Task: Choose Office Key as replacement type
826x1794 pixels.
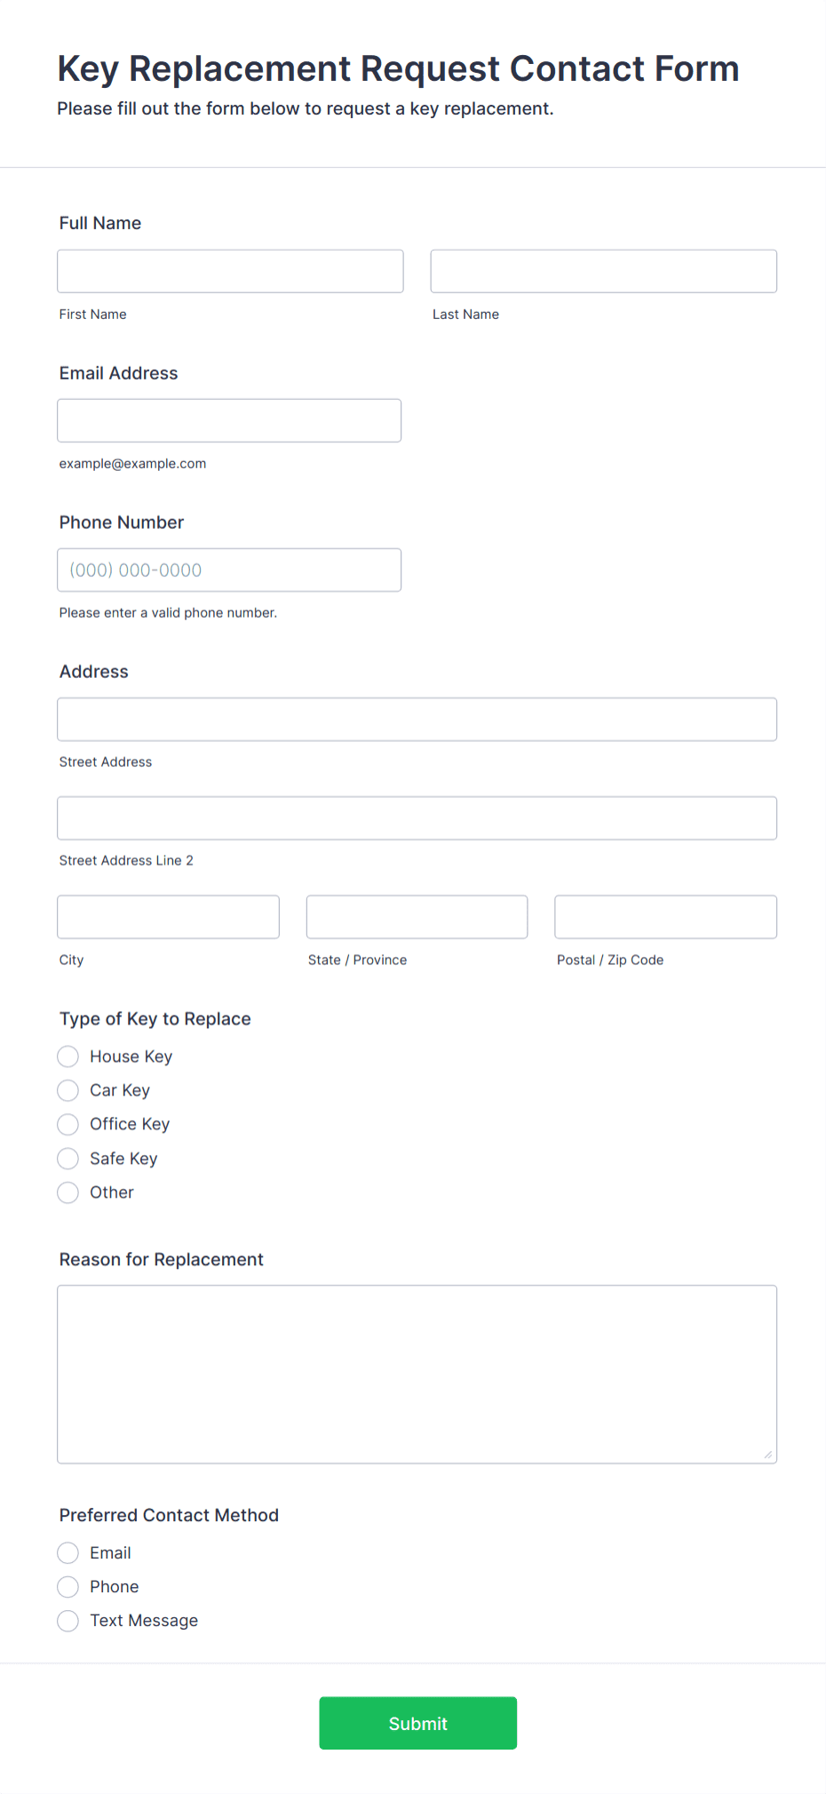Action: click(x=68, y=1124)
